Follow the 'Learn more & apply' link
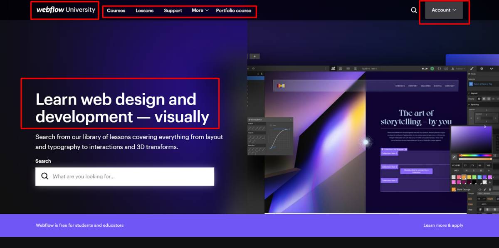The image size is (499, 248). click(x=443, y=225)
